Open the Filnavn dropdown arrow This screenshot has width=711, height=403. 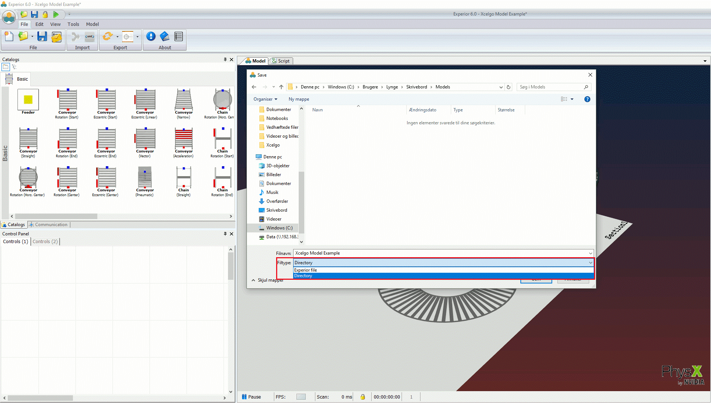(590, 253)
